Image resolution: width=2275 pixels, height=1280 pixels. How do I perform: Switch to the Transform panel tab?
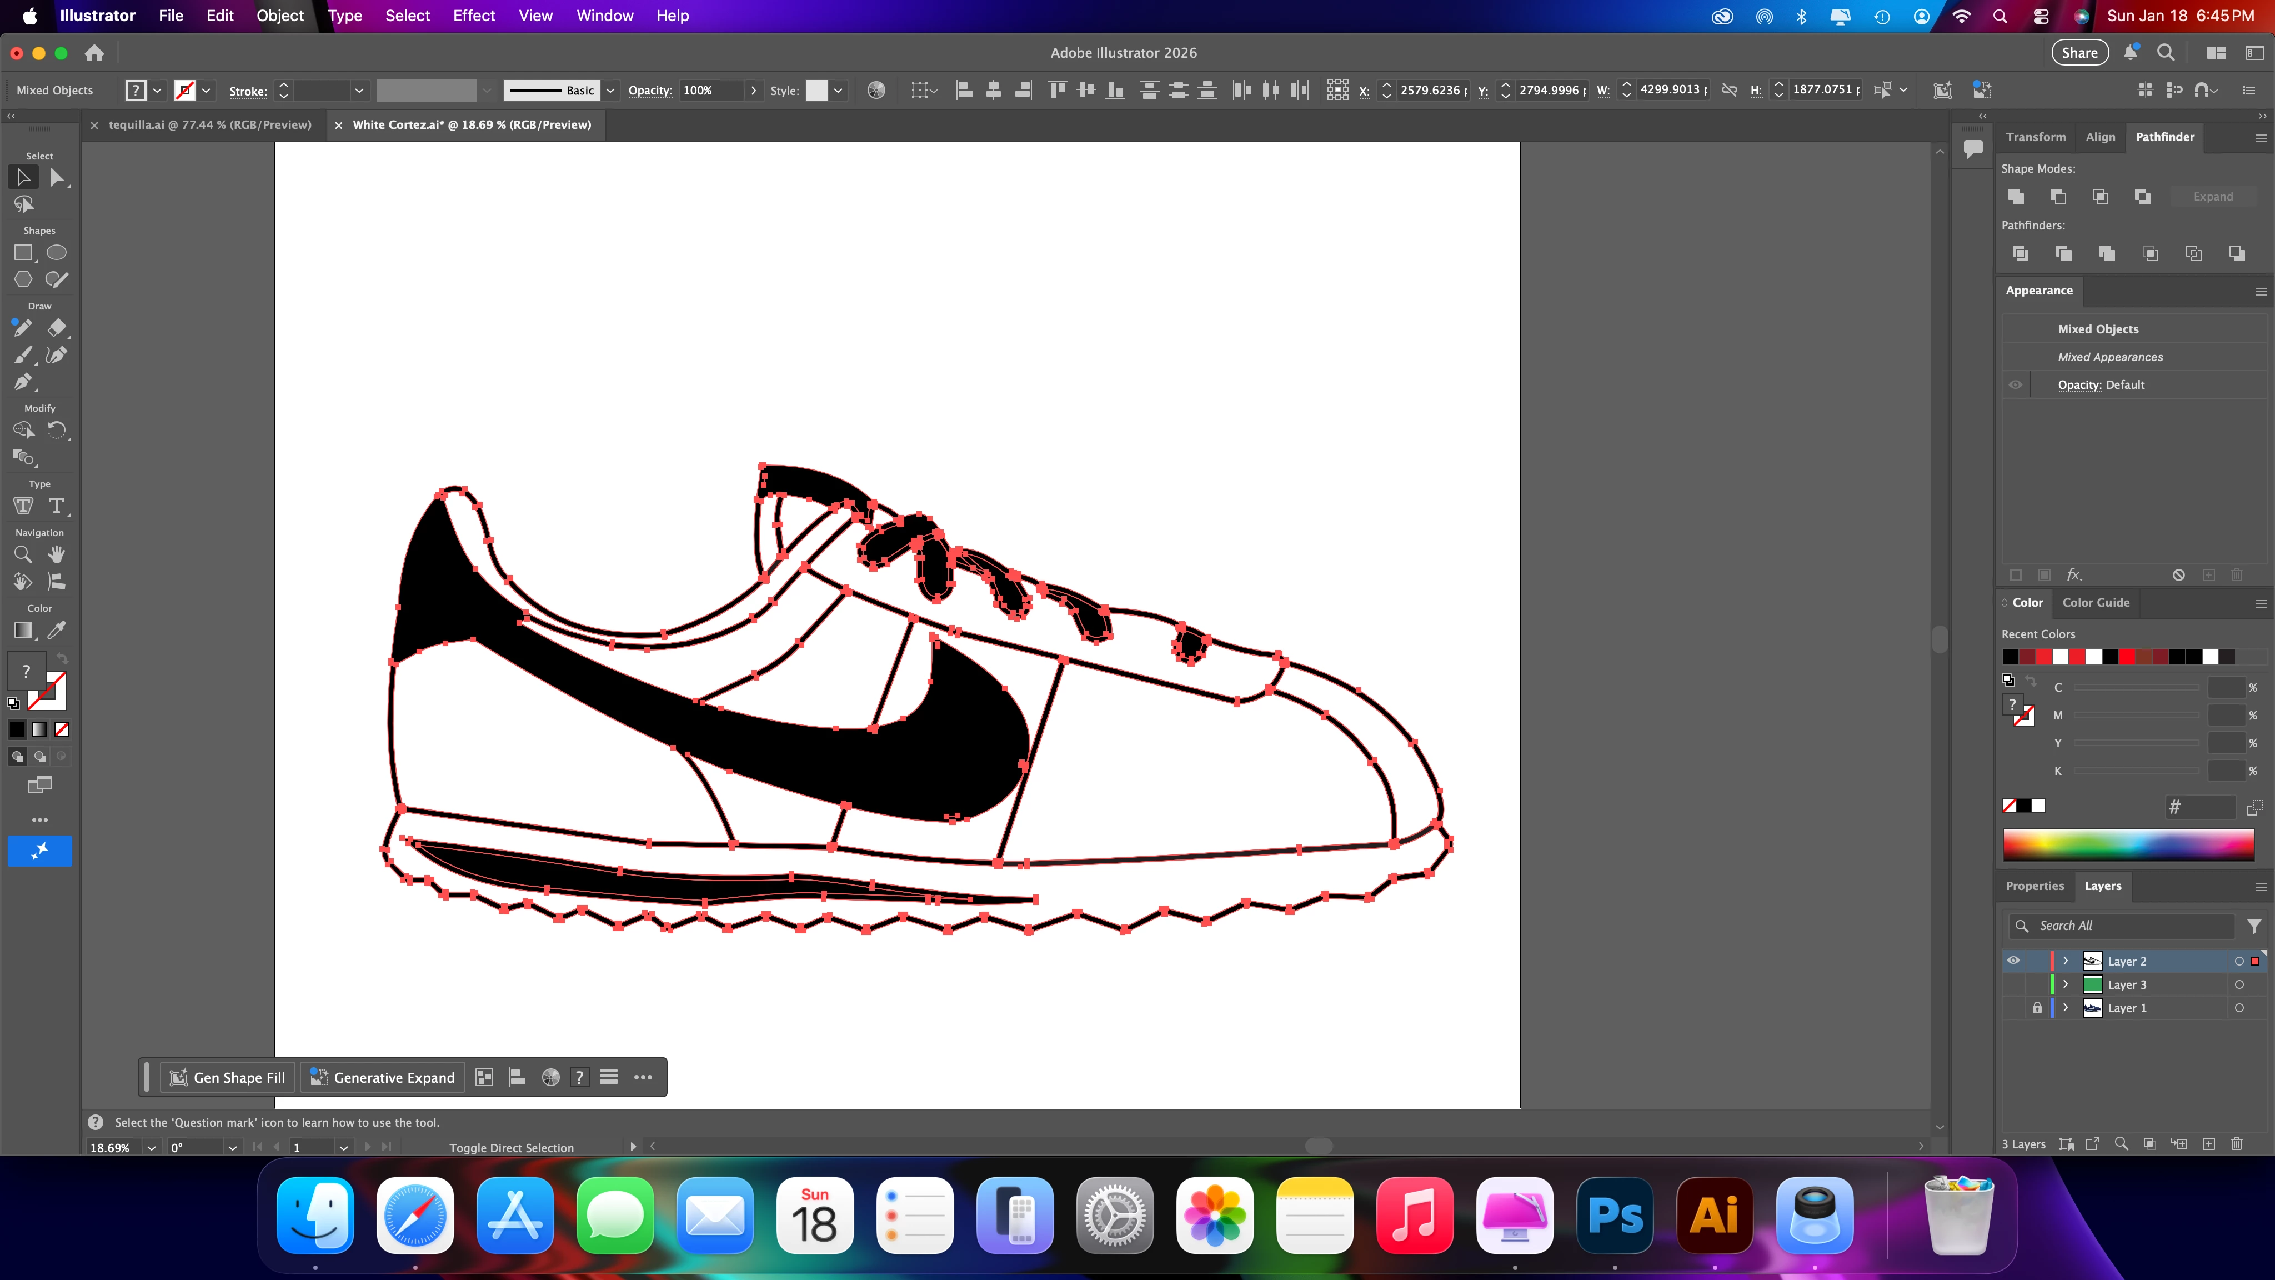point(2036,137)
